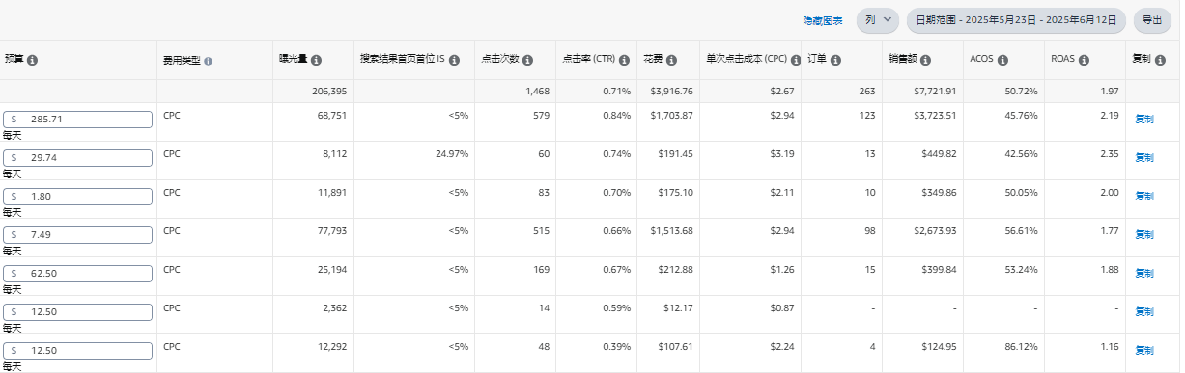Click the 285.71 budget input field

click(77, 120)
